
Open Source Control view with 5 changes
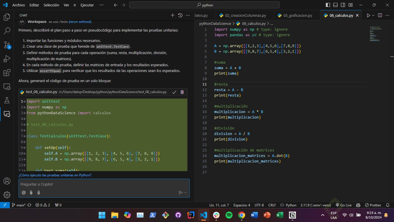pos(7,45)
